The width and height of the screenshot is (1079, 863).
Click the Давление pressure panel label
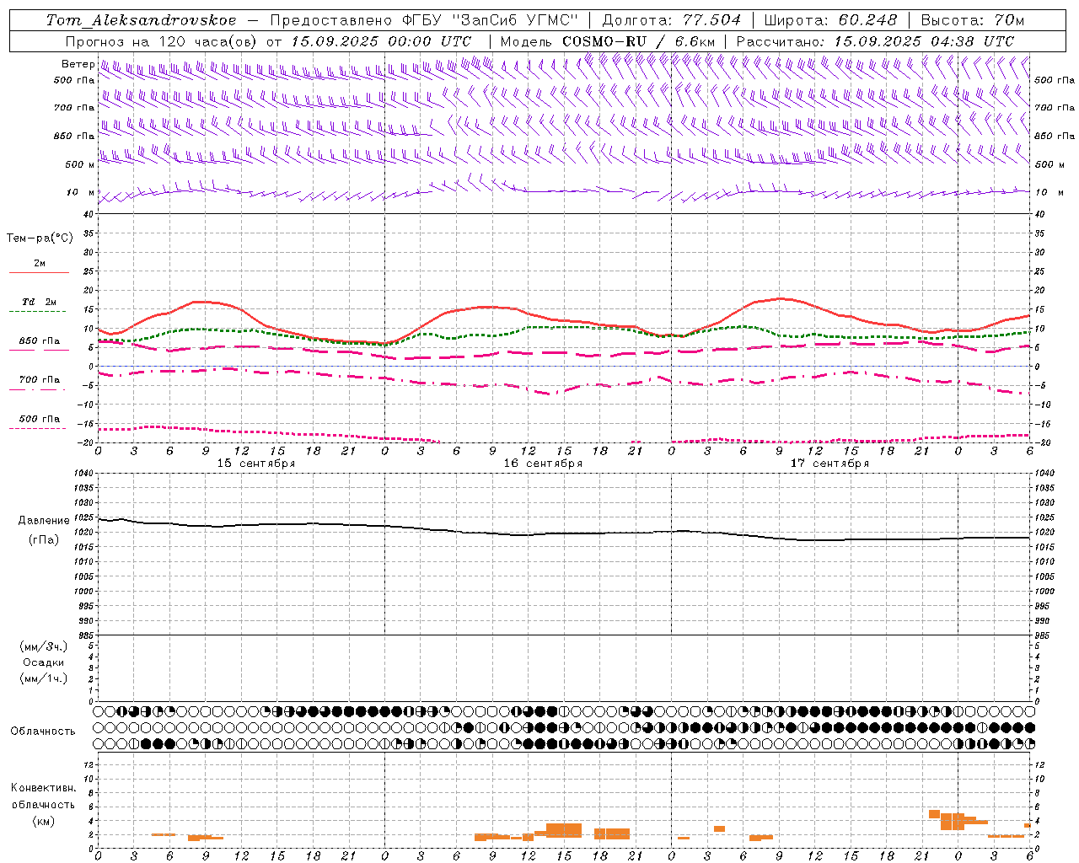click(x=44, y=520)
